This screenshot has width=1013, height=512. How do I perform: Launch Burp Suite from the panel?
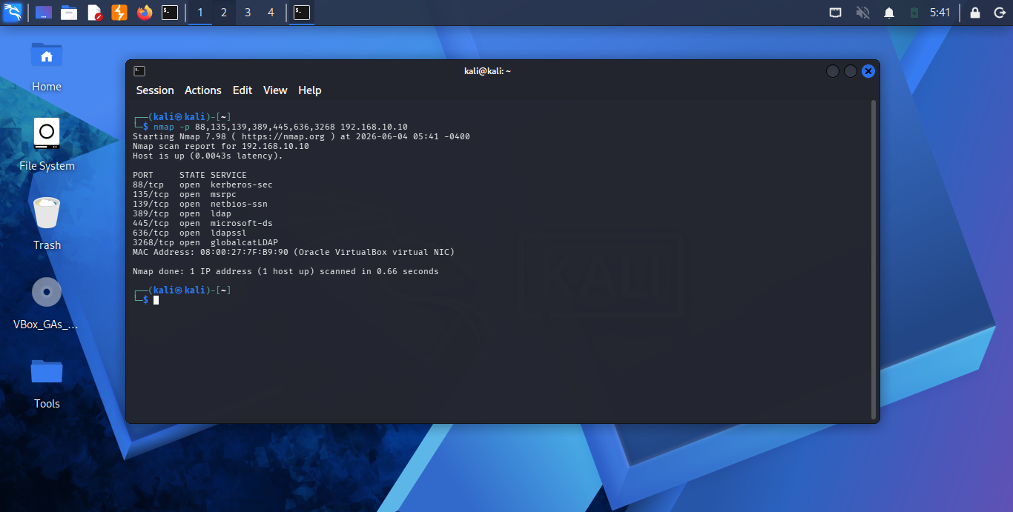click(119, 13)
